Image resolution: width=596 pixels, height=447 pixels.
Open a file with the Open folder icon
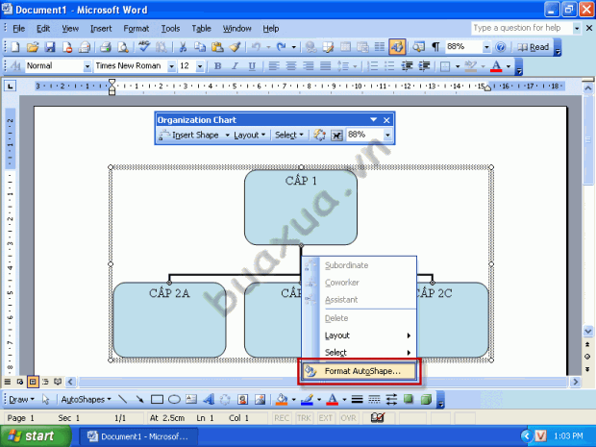coord(33,47)
